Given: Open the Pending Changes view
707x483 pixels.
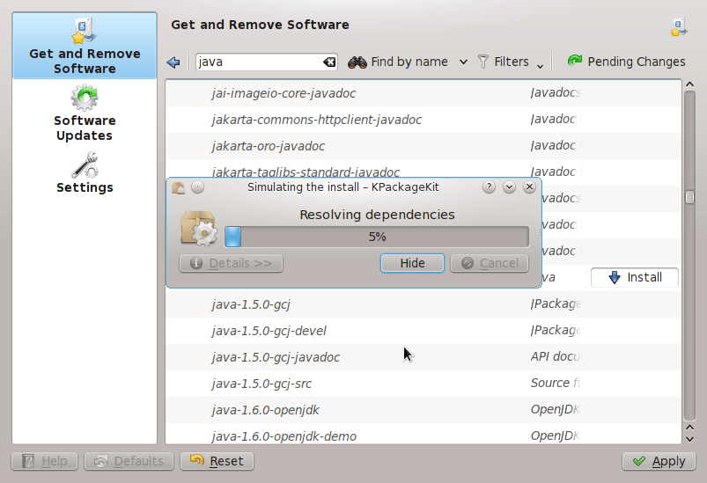Looking at the screenshot, I should [x=626, y=62].
